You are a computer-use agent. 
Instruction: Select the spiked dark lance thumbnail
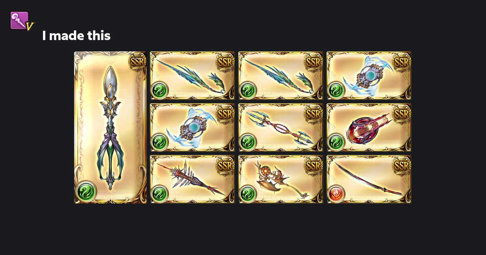(x=192, y=179)
